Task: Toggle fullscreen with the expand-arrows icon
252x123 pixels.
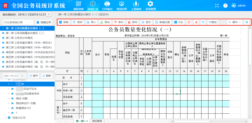Action: [217, 6]
